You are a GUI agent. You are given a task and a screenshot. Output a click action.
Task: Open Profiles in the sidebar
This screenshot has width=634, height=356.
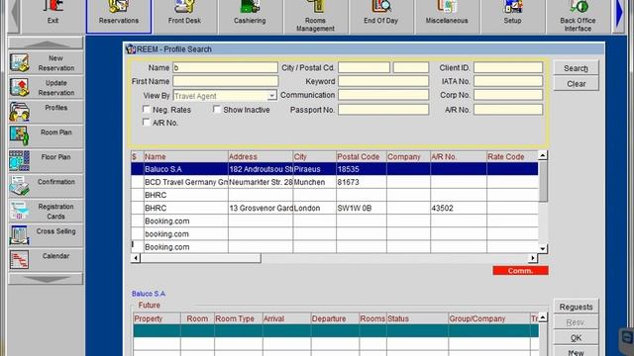coord(46,112)
